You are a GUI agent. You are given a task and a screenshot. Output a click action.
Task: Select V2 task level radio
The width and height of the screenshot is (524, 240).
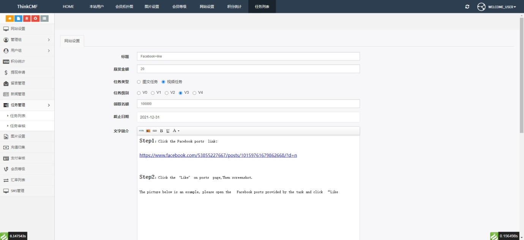pos(167,93)
